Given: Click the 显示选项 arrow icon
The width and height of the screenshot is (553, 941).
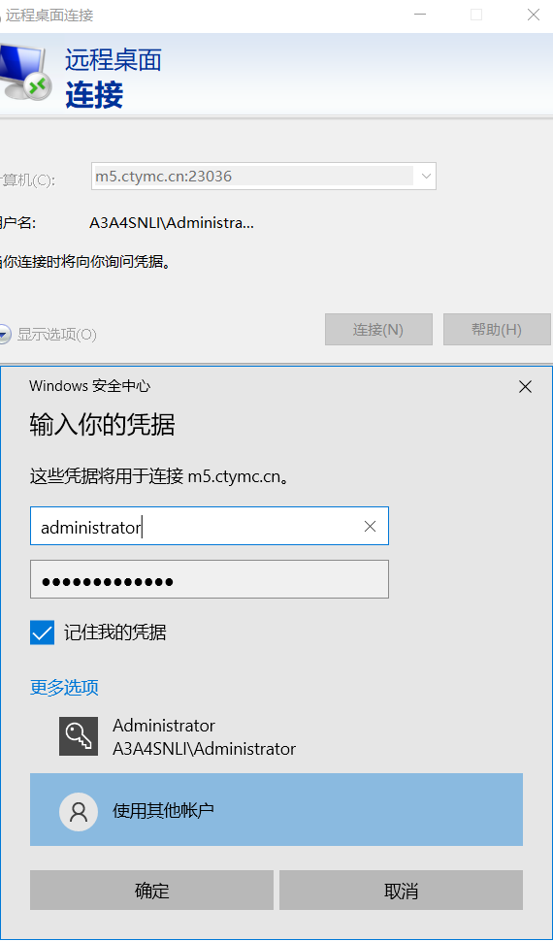Looking at the screenshot, I should (4, 335).
